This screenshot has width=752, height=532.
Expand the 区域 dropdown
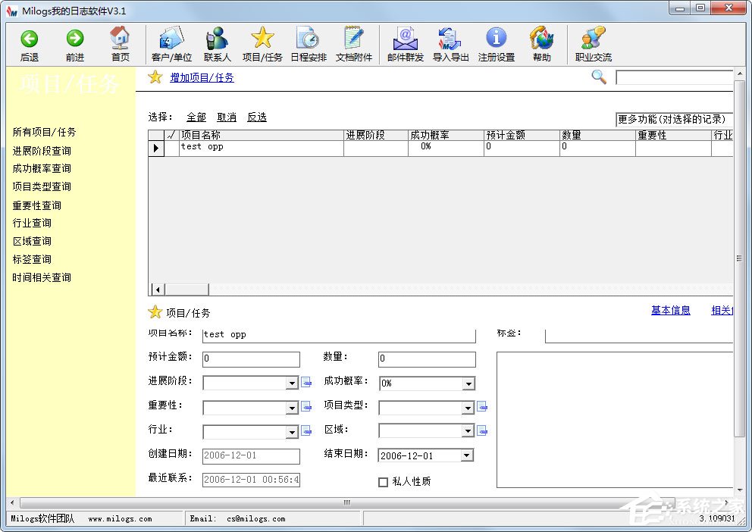click(x=468, y=431)
